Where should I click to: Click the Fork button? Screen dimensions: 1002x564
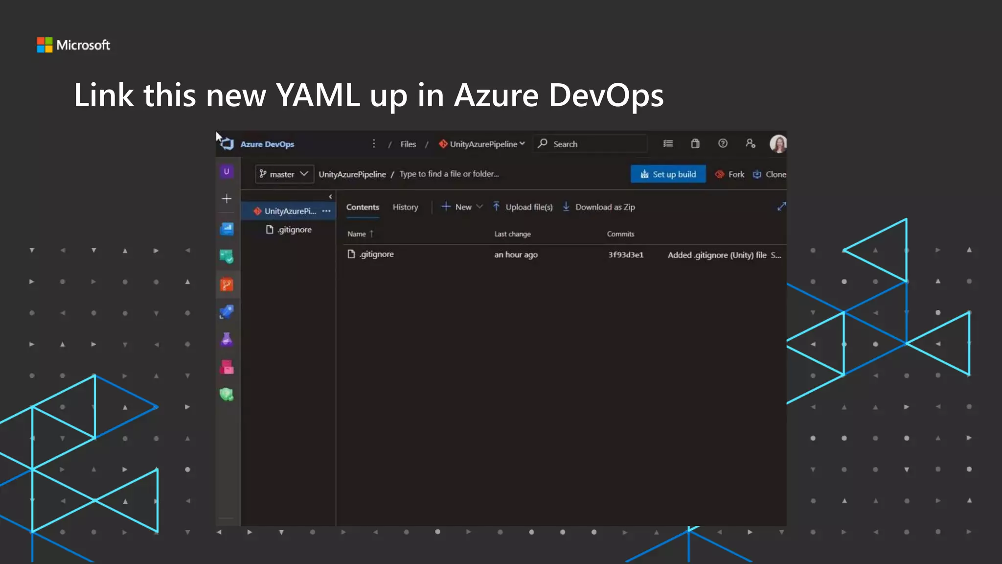click(730, 174)
